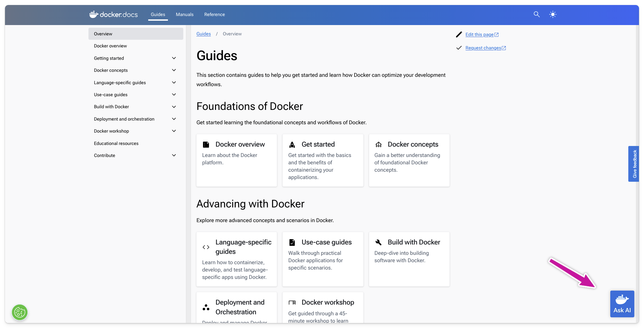Screen dimensions: 644x328
Task: Click the Get started rocket icon
Action: (292, 145)
